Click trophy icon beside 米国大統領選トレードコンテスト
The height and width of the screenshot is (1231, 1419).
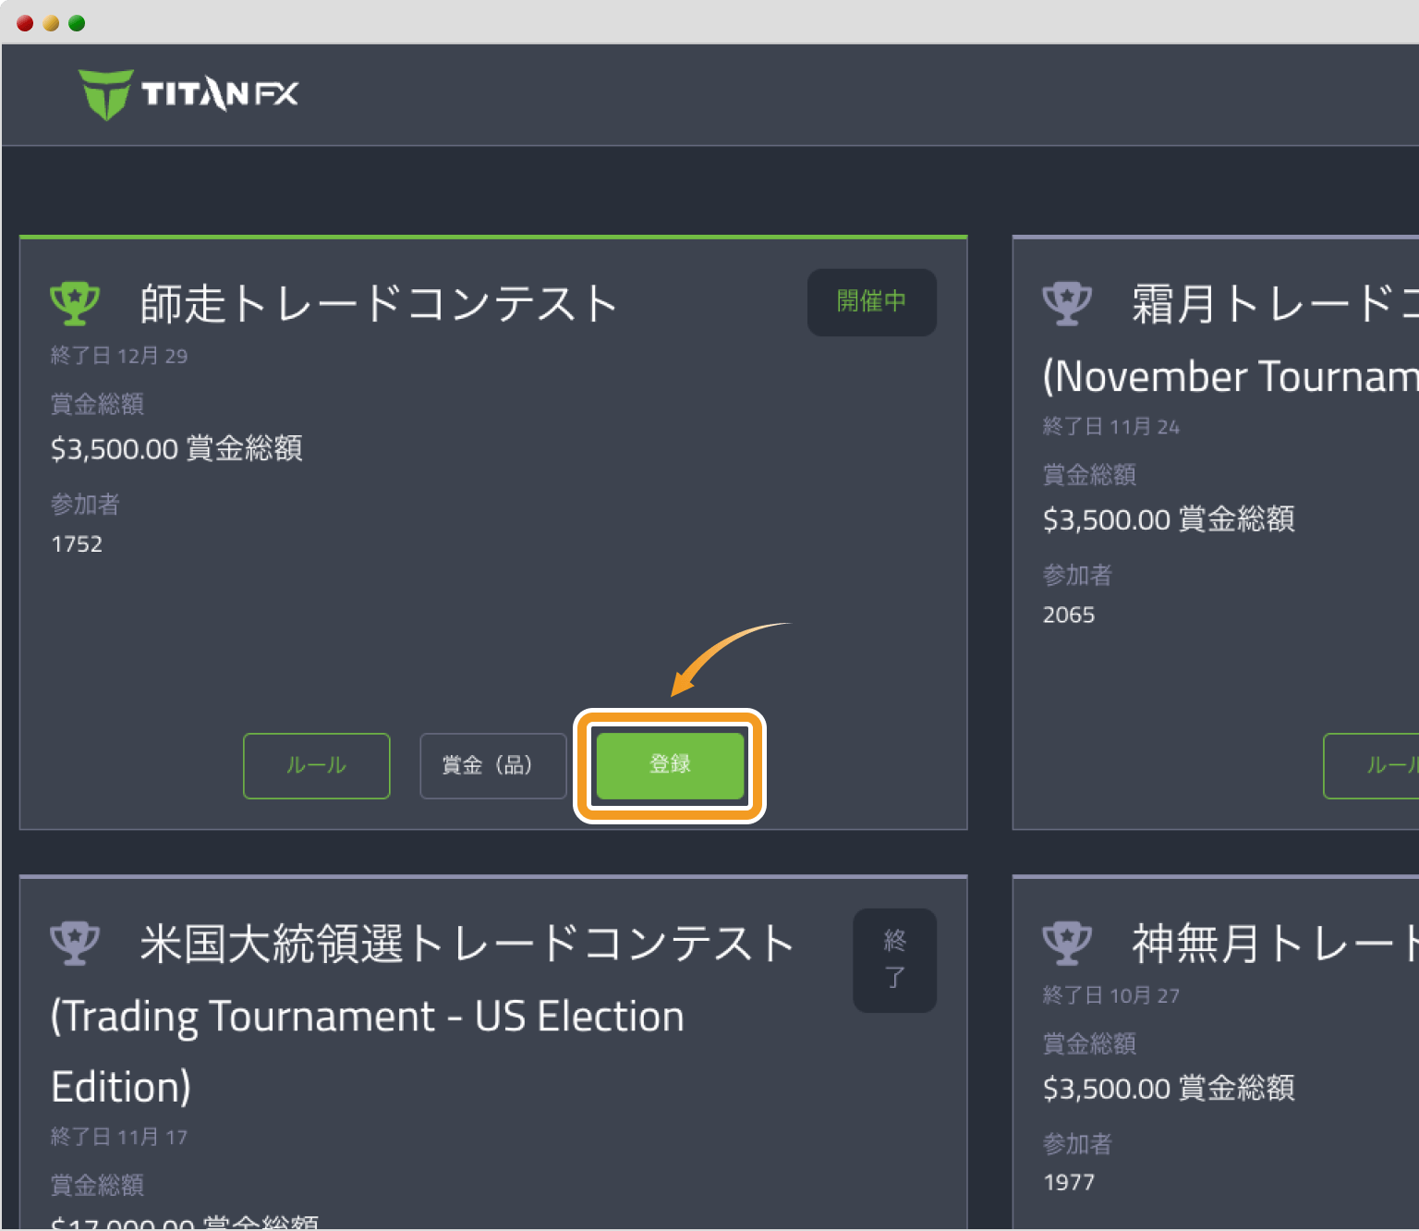pyautogui.click(x=75, y=944)
